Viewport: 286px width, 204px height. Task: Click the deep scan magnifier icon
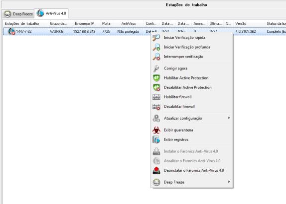[156, 47]
